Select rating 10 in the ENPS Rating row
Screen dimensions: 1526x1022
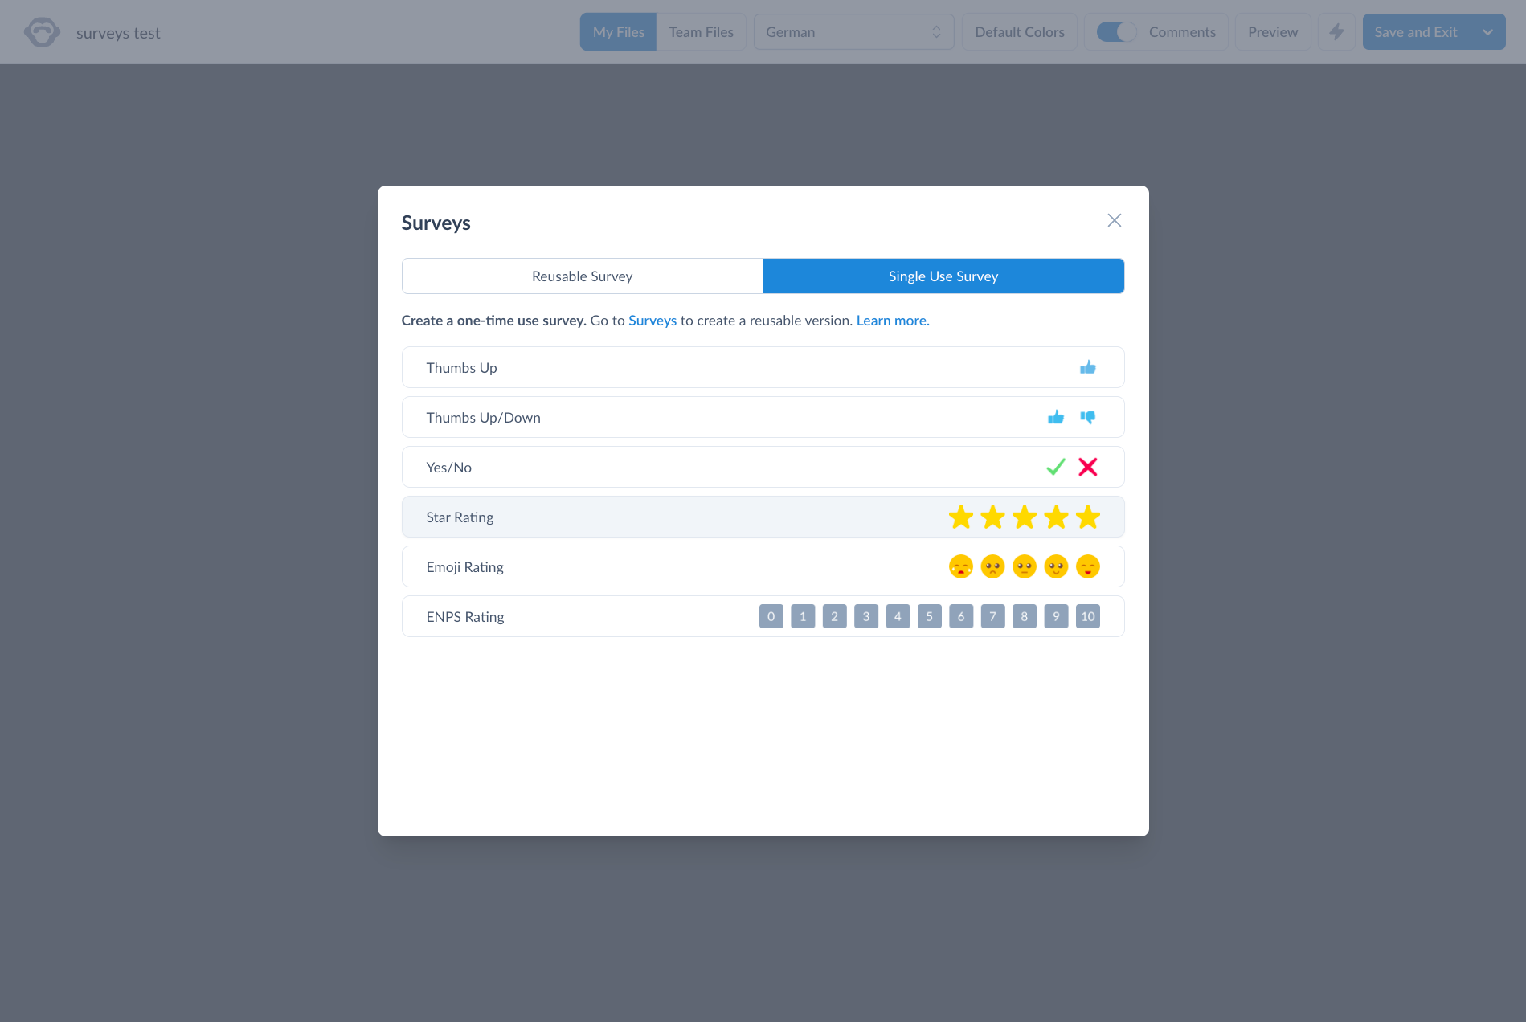1087,616
